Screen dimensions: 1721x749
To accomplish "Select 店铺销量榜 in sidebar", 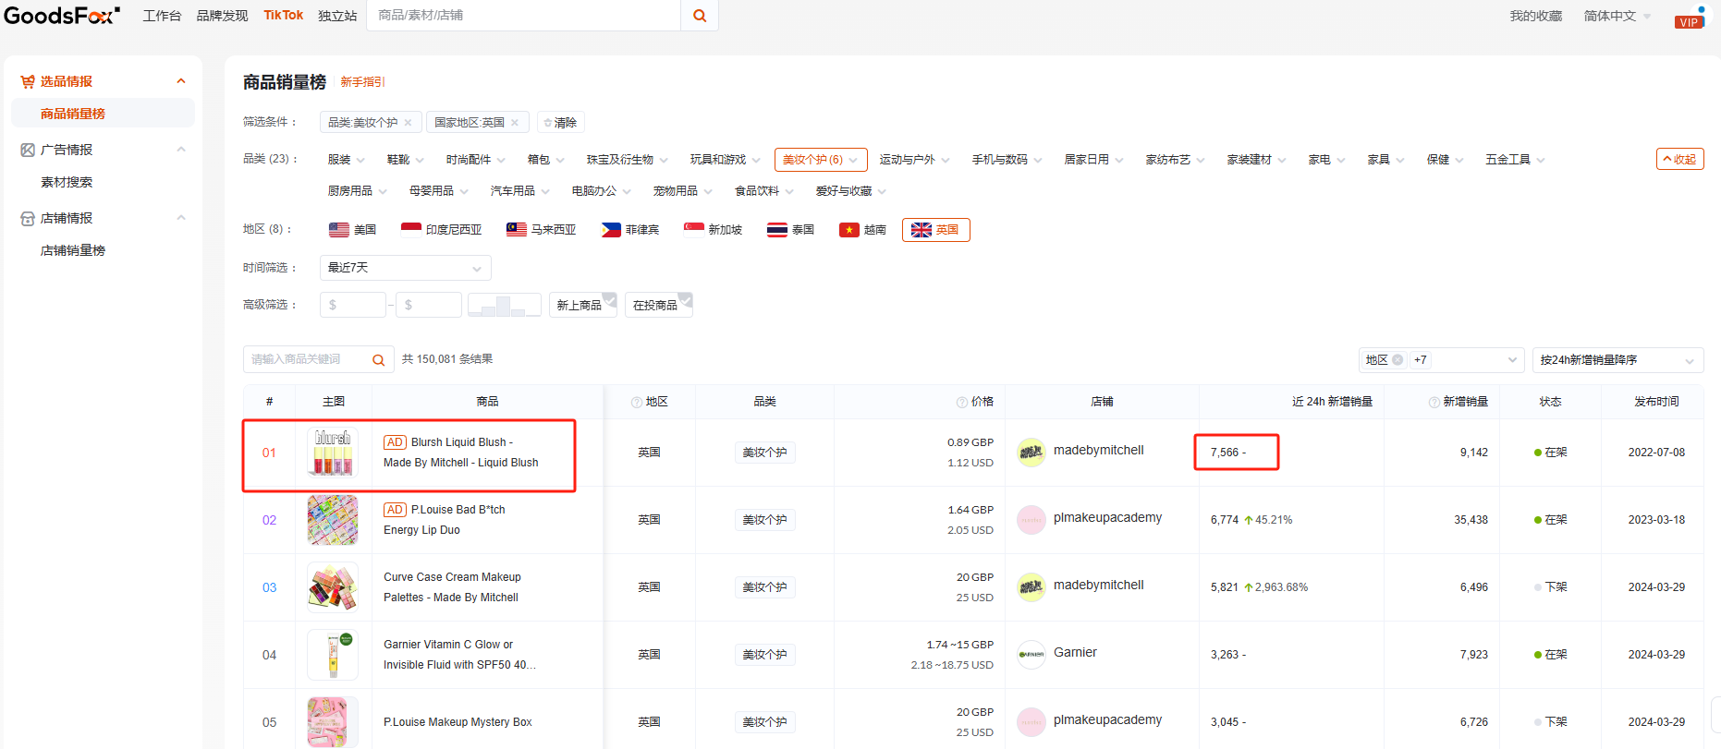I will click(x=73, y=250).
